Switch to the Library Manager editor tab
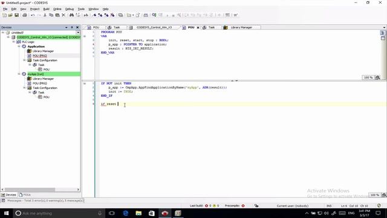Image resolution: width=387 pixels, height=218 pixels. 241,27
